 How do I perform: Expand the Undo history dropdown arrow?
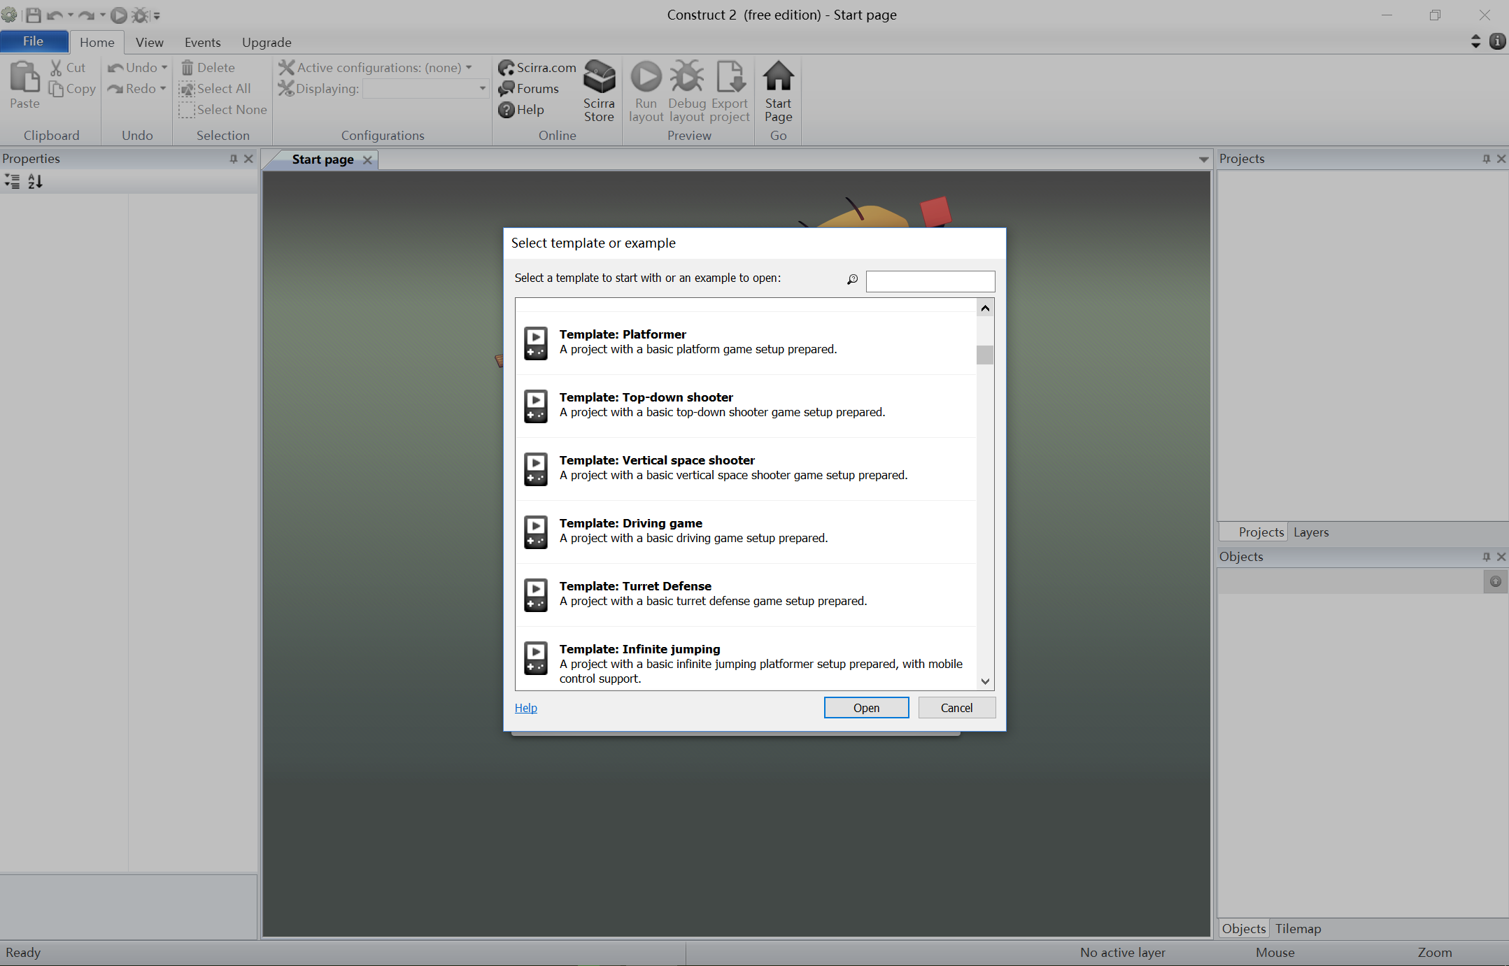(x=164, y=68)
